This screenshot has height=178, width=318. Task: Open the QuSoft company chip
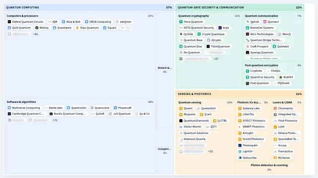(98, 114)
